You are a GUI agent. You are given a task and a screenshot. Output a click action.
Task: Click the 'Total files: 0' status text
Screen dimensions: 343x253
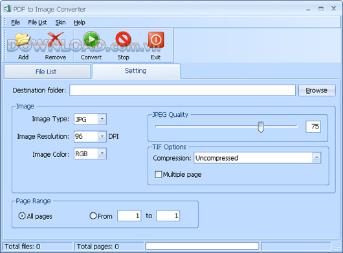pos(23,247)
